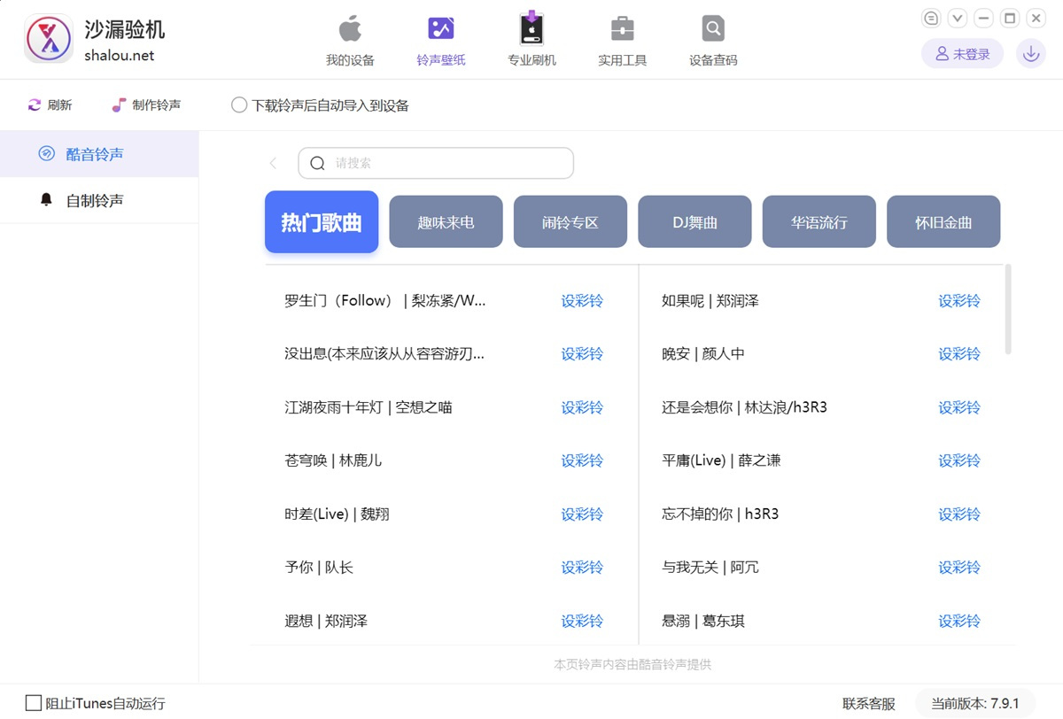Click the 请搜索 search input field

coord(447,163)
